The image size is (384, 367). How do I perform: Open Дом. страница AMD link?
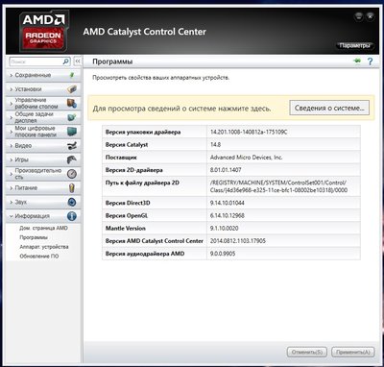(43, 229)
